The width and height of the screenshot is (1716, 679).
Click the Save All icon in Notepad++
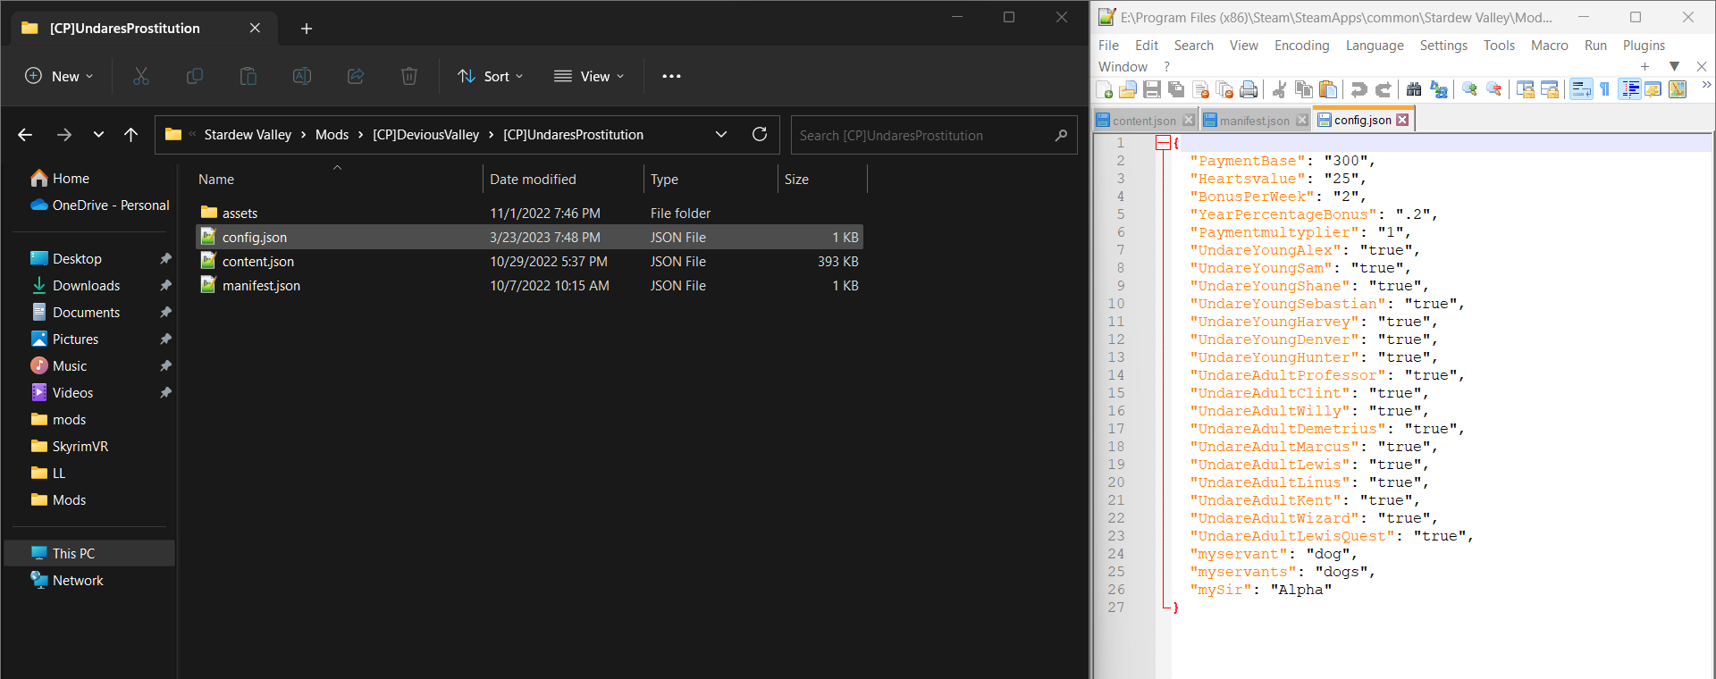pyautogui.click(x=1176, y=89)
